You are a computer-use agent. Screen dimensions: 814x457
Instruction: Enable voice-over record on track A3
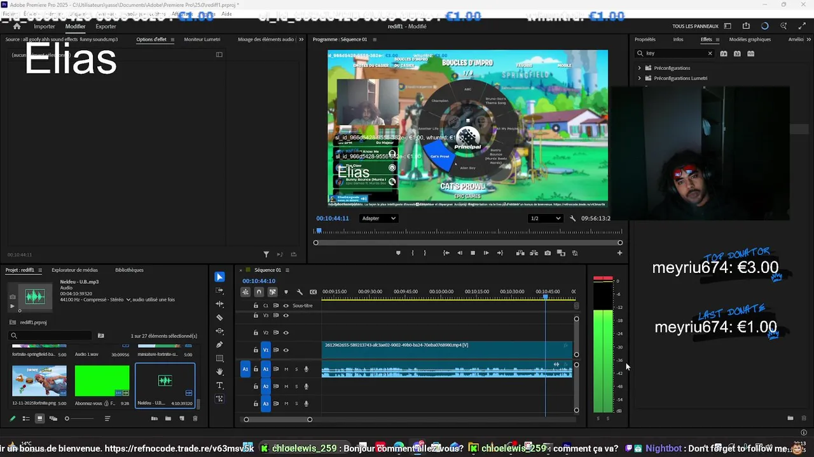point(306,403)
